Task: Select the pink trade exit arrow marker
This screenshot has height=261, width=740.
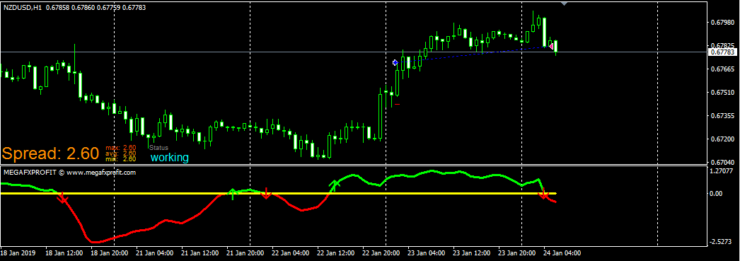Action: (x=550, y=46)
